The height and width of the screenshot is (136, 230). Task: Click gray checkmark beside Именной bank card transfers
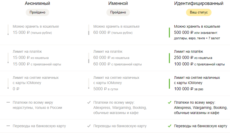click(89, 126)
